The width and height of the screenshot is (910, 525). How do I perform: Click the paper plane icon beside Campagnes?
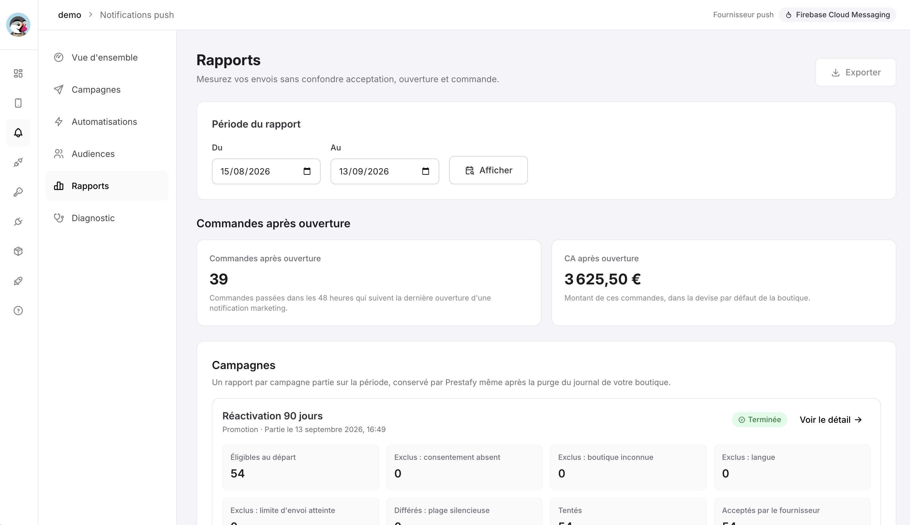[59, 90]
